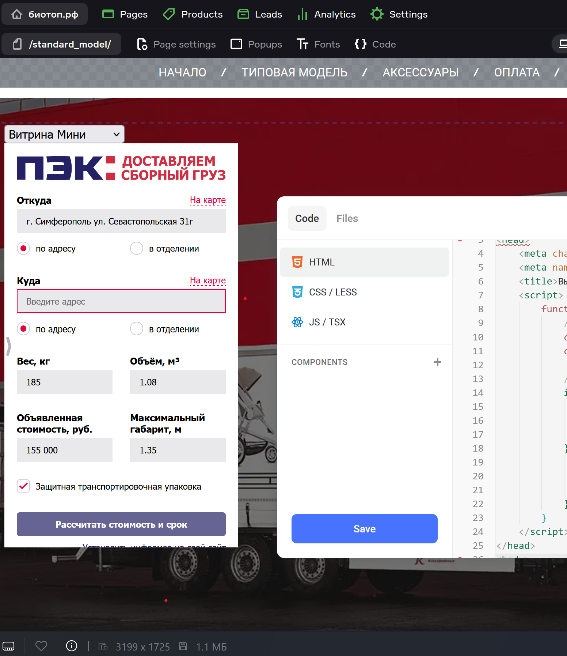
Task: Open the Leads inbox icon
Action: tap(243, 14)
